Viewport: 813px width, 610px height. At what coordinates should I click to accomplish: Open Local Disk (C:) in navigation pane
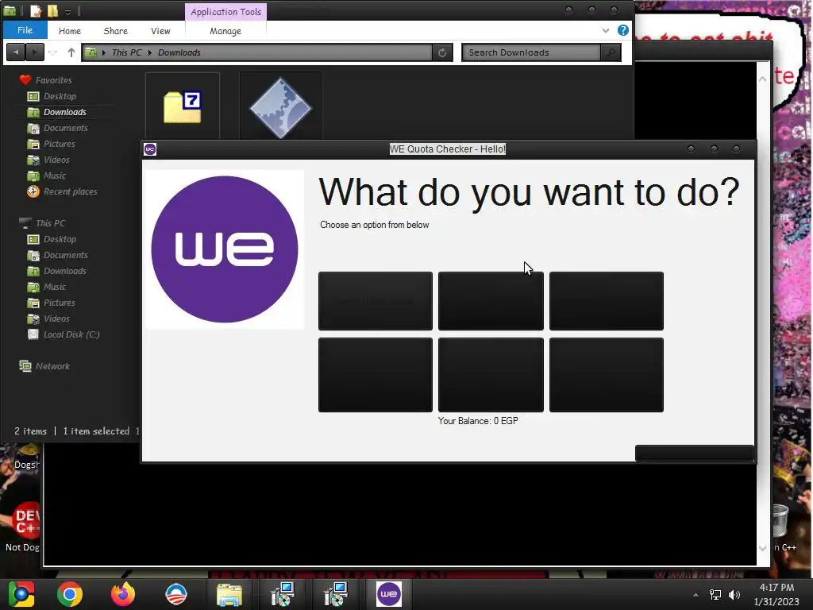point(64,334)
